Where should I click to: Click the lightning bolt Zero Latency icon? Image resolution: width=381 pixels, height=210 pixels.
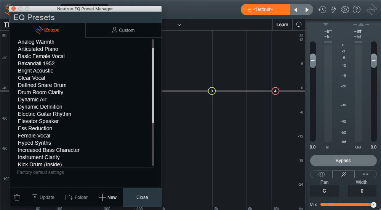(334, 10)
